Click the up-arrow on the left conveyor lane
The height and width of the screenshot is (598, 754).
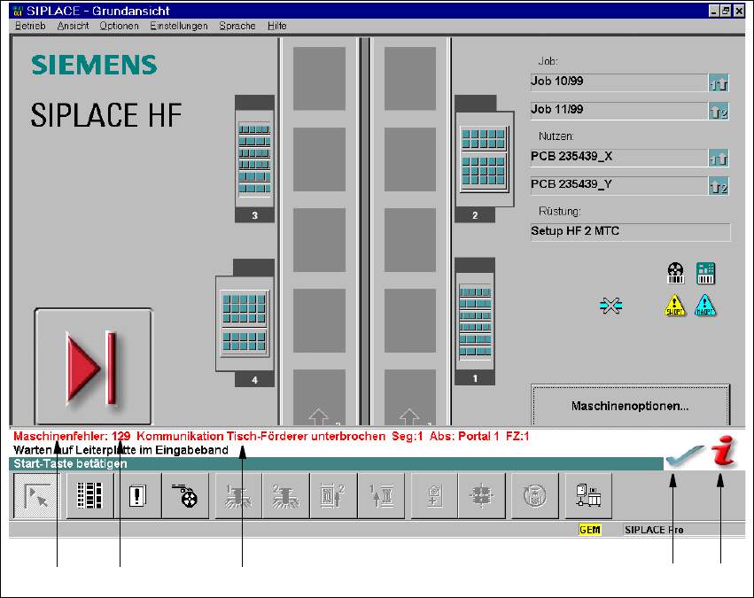[318, 417]
